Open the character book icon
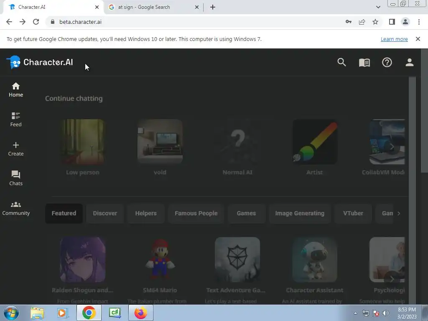 (364, 63)
